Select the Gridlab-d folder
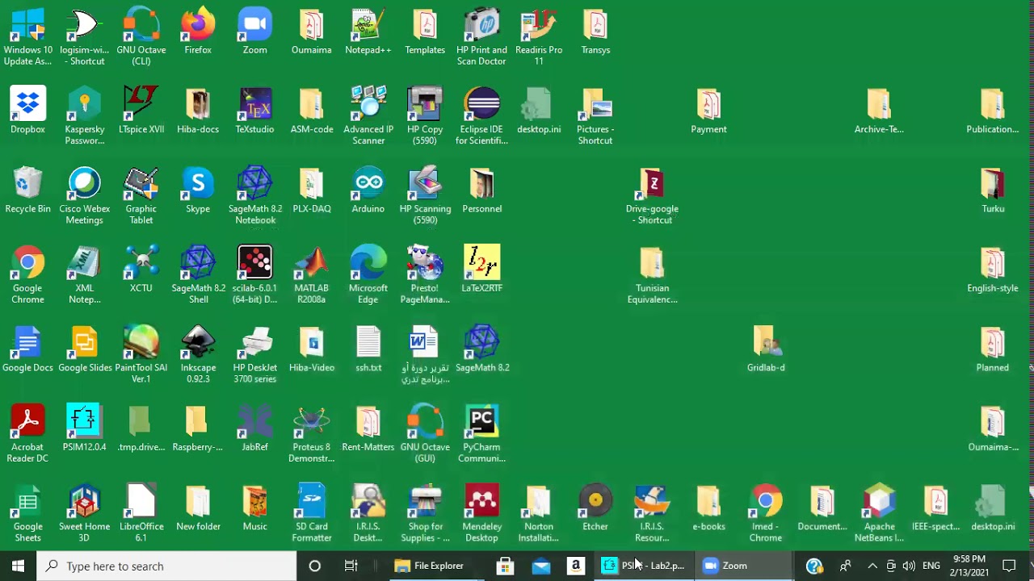The image size is (1034, 581). [x=766, y=349]
